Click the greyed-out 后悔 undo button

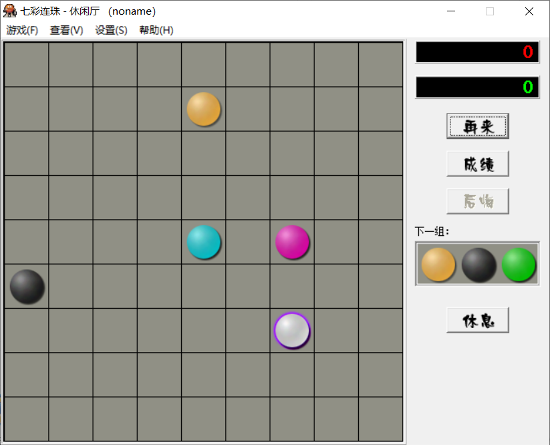[478, 201]
